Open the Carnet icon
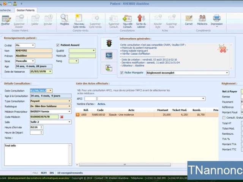The width and height of the screenshot is (243, 182). (189, 18)
